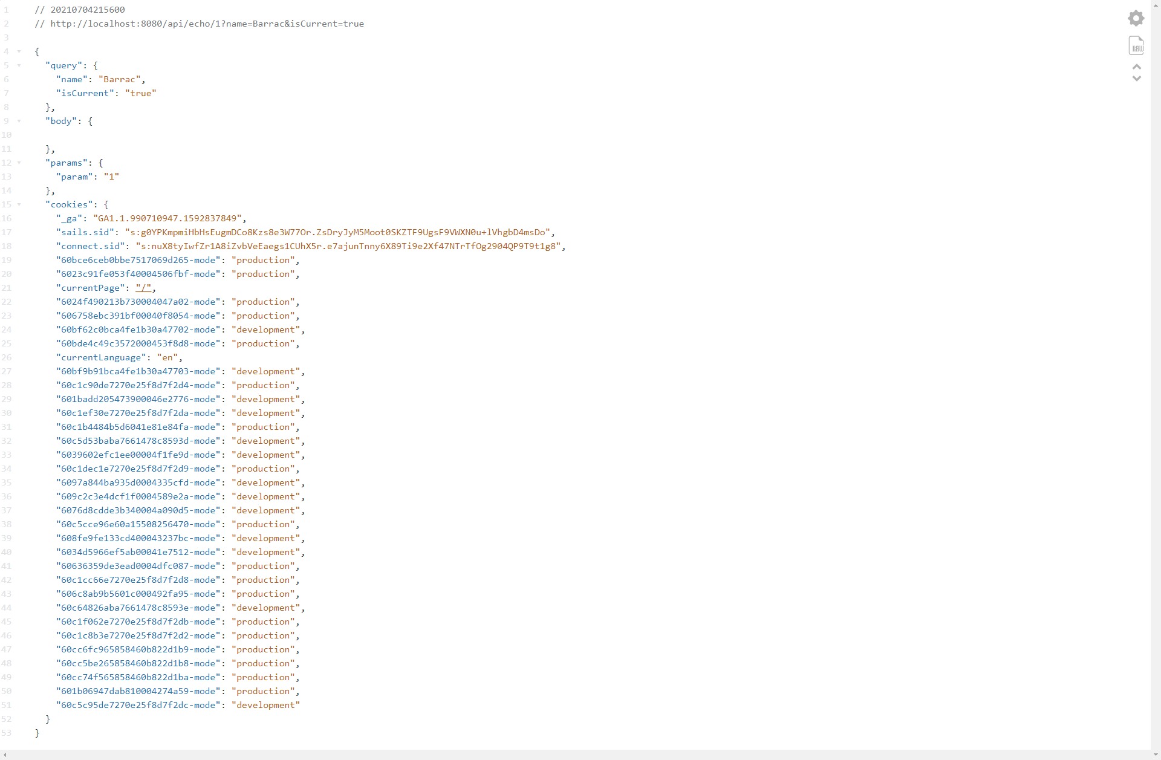The image size is (1161, 760).
Task: Open the currentPage "/" link
Action: pos(143,288)
